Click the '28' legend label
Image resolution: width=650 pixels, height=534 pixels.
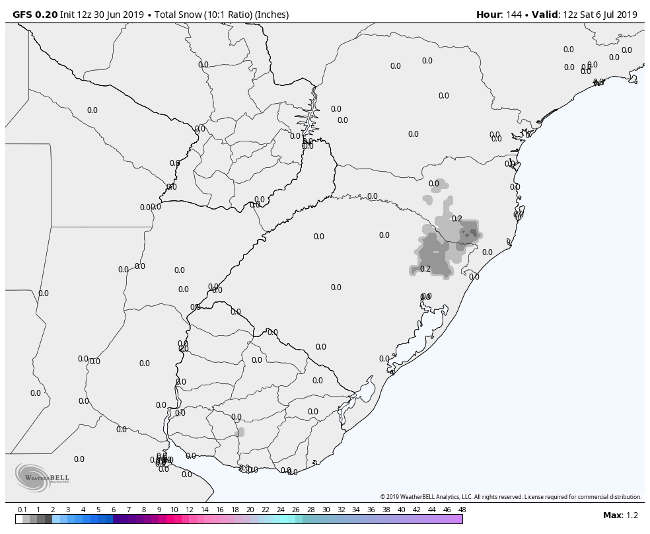point(311,510)
